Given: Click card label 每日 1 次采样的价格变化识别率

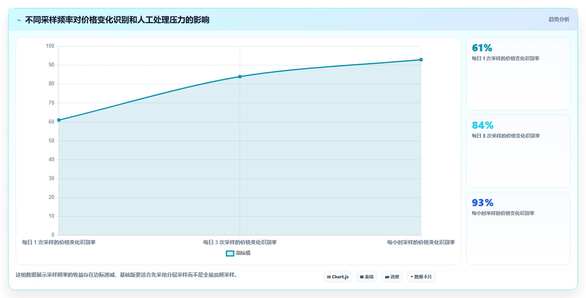Looking at the screenshot, I should (505, 59).
